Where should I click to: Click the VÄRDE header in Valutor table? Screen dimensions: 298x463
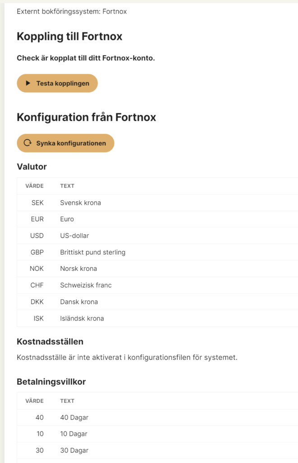click(x=34, y=186)
